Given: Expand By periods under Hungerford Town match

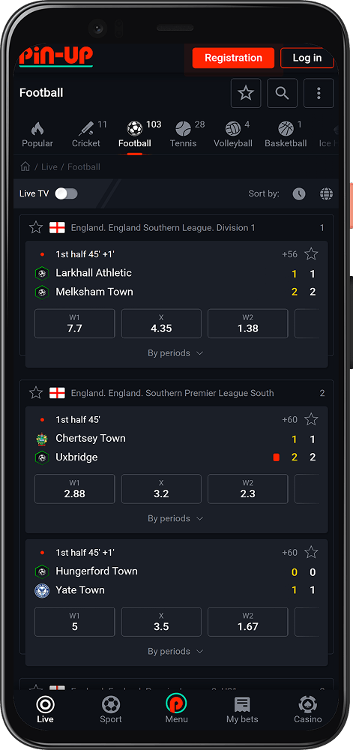Looking at the screenshot, I should [176, 652].
